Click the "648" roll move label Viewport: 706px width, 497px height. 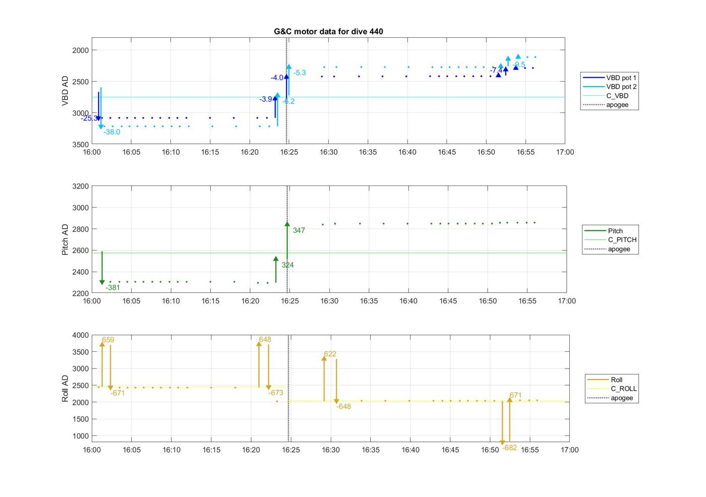click(x=265, y=340)
